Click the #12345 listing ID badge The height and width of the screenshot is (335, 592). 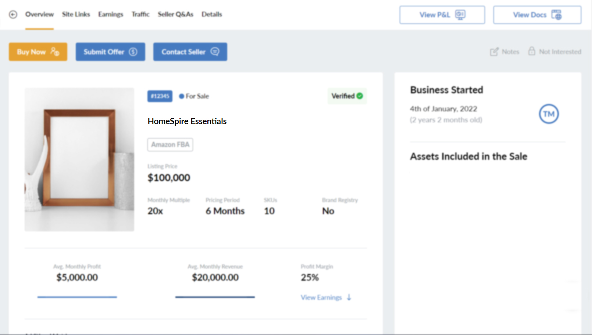tap(160, 96)
